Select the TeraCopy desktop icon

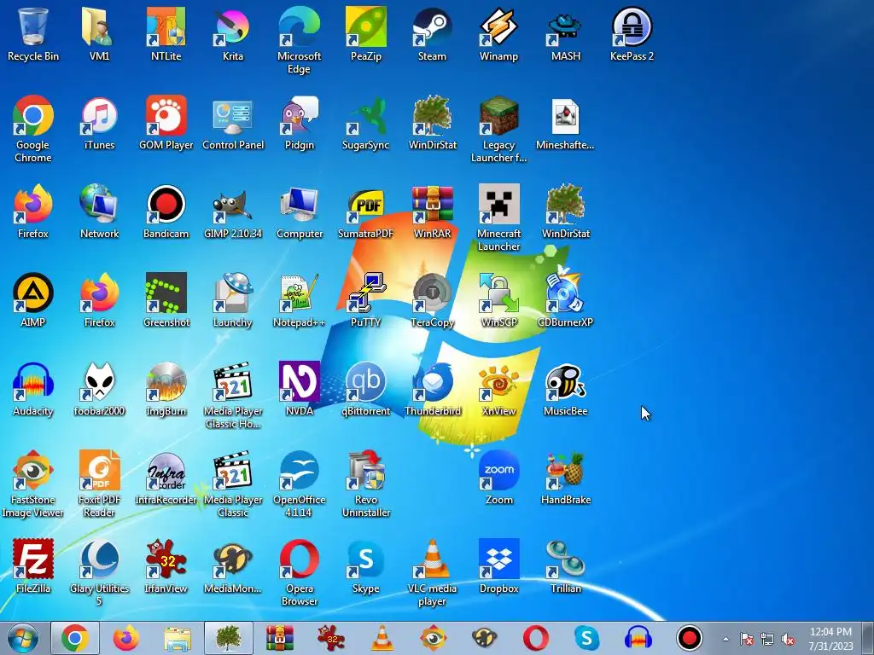click(x=432, y=301)
